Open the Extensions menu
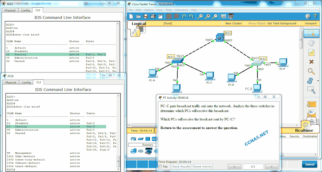Screen dimensions: 322x172 (181, 10)
